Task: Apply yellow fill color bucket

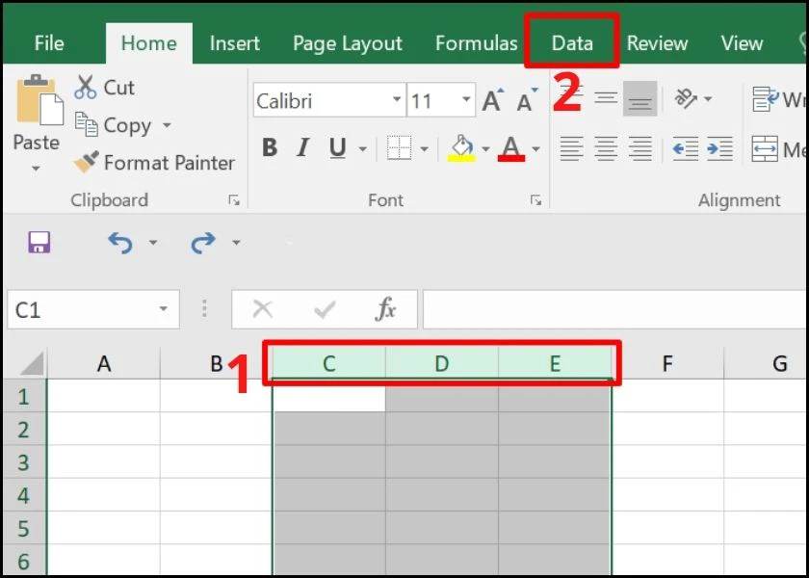Action: tap(460, 148)
